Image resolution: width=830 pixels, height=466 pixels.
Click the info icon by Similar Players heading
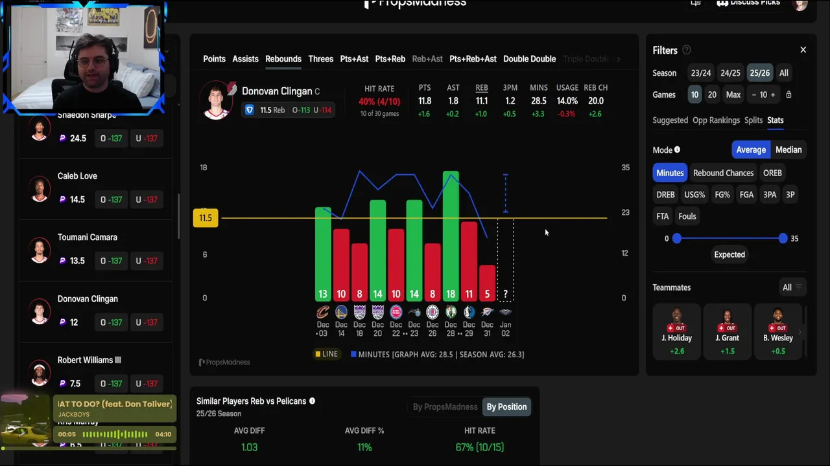(312, 401)
